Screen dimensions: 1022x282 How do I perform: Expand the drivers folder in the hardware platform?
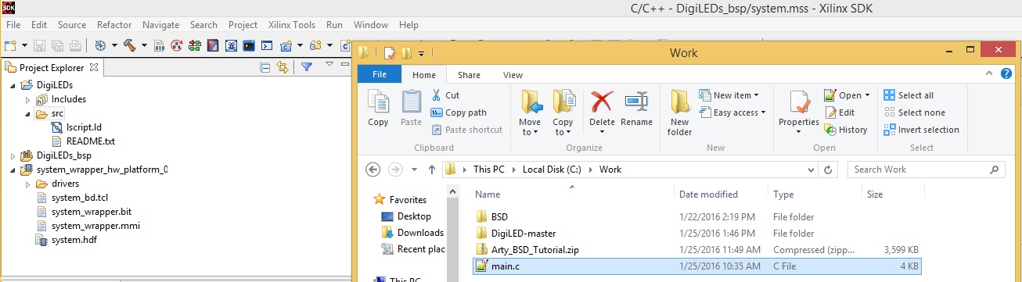pos(27,184)
